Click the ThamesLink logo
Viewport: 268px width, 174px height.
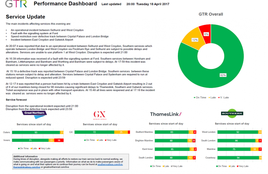pos(166,114)
